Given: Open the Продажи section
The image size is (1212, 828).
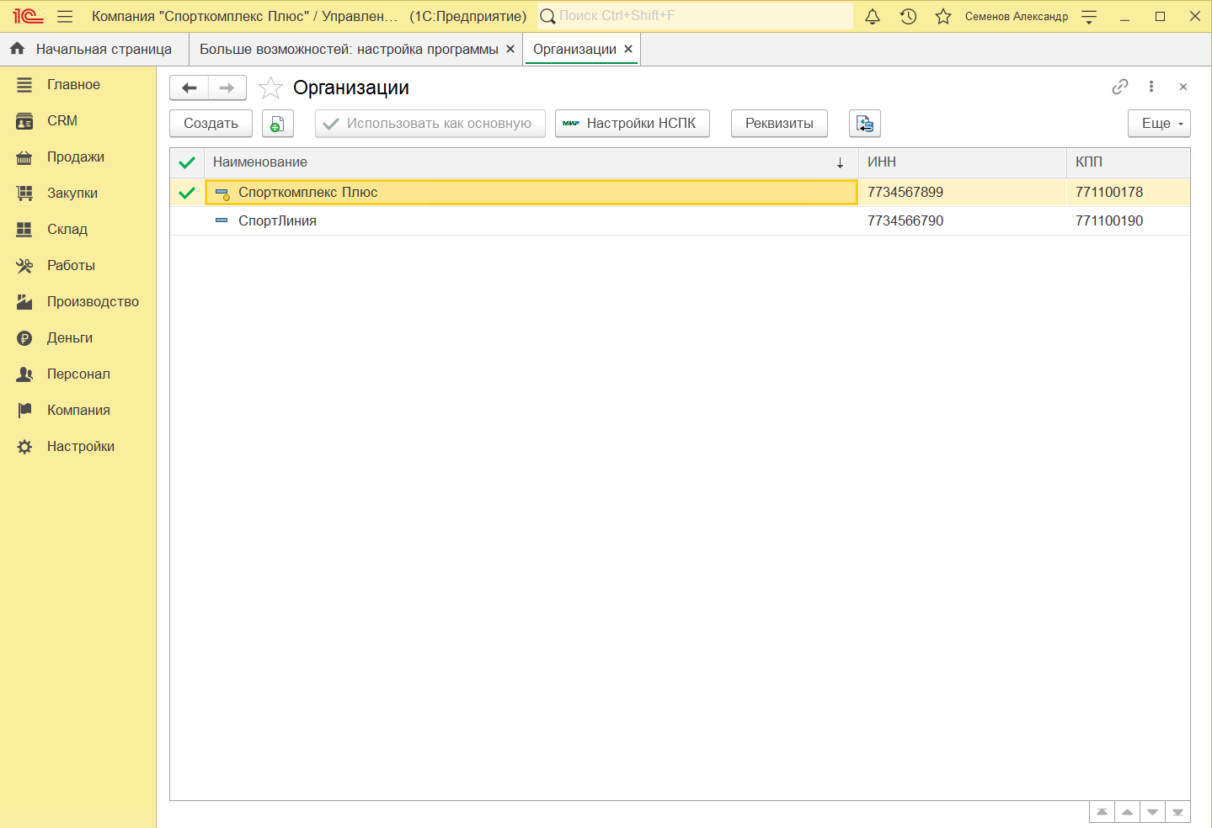Looking at the screenshot, I should (76, 157).
